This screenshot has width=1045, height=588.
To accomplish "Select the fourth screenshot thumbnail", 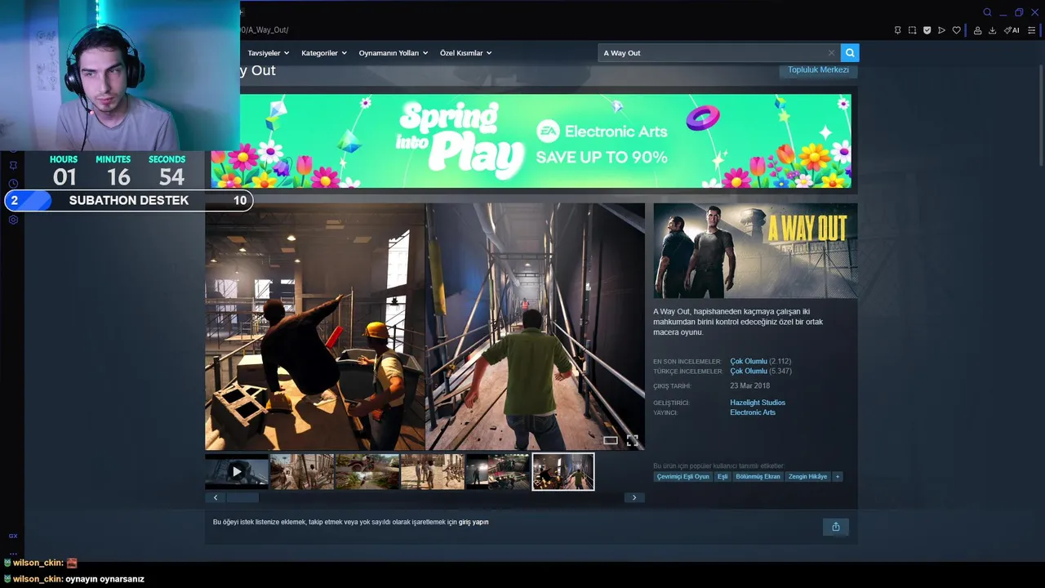I will [x=433, y=471].
